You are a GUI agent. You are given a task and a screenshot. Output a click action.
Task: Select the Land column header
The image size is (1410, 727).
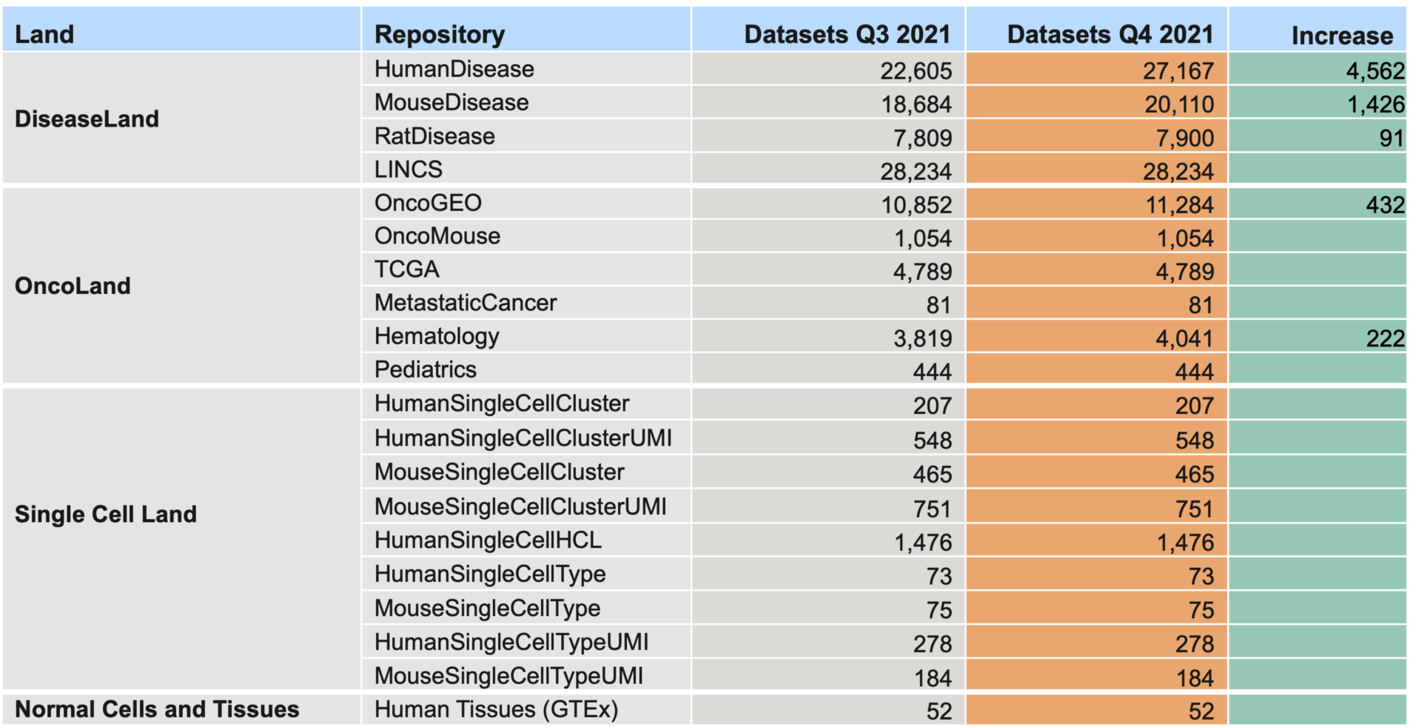point(44,34)
